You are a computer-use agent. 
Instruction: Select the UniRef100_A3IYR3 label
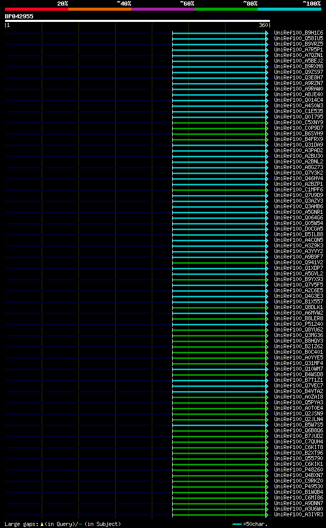pyautogui.click(x=298, y=515)
